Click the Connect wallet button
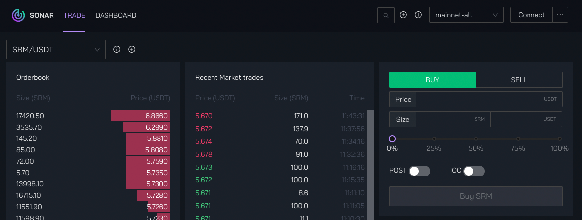 coord(531,15)
